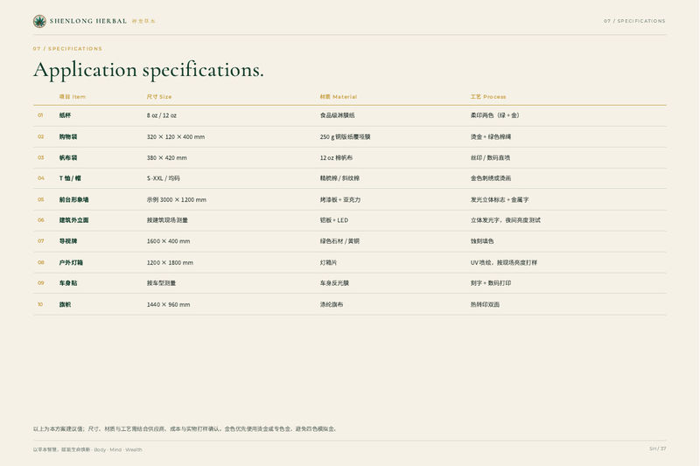Click the top-right '07 / SPECIFICATIONS' page header
Image resolution: width=700 pixels, height=466 pixels.
[634, 21]
